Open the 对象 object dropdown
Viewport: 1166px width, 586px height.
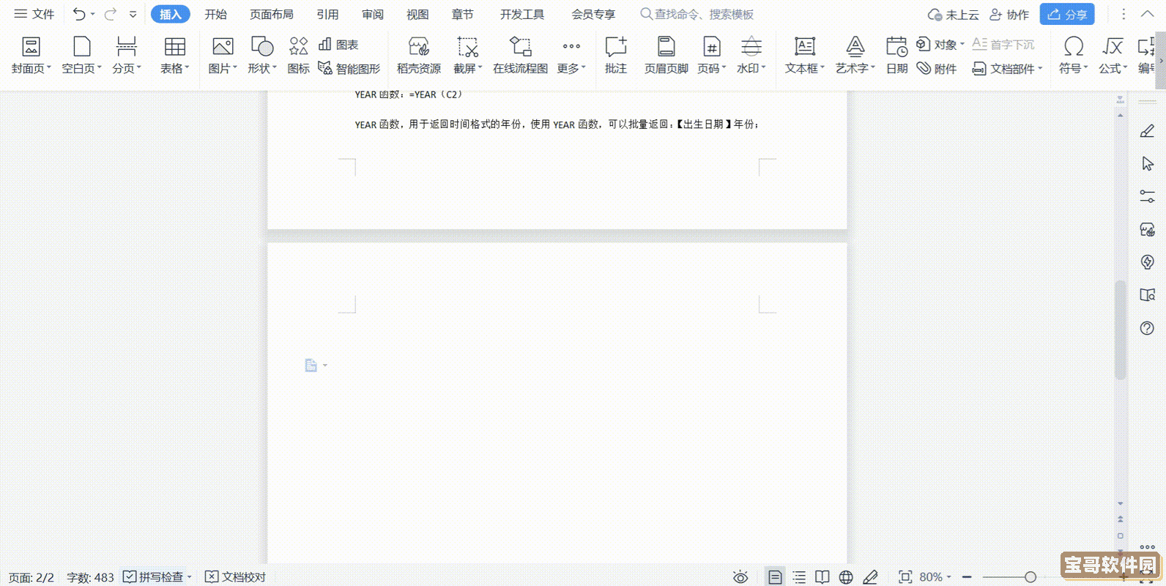(941, 45)
